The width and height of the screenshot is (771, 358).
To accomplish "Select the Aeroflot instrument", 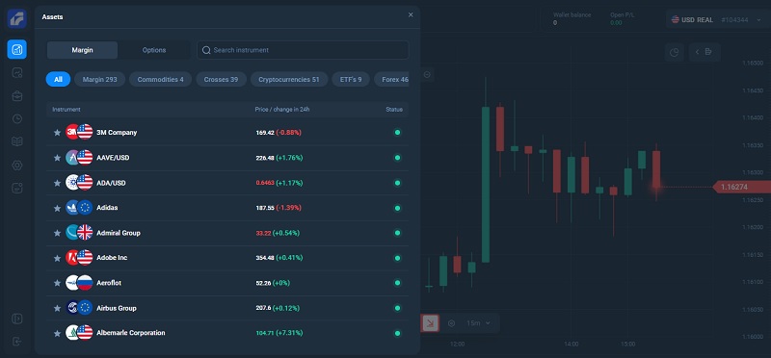I will click(227, 283).
